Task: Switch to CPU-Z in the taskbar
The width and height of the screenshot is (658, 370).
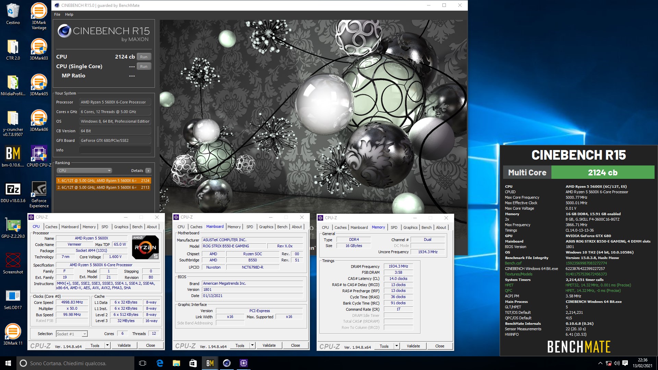Action: coord(243,363)
